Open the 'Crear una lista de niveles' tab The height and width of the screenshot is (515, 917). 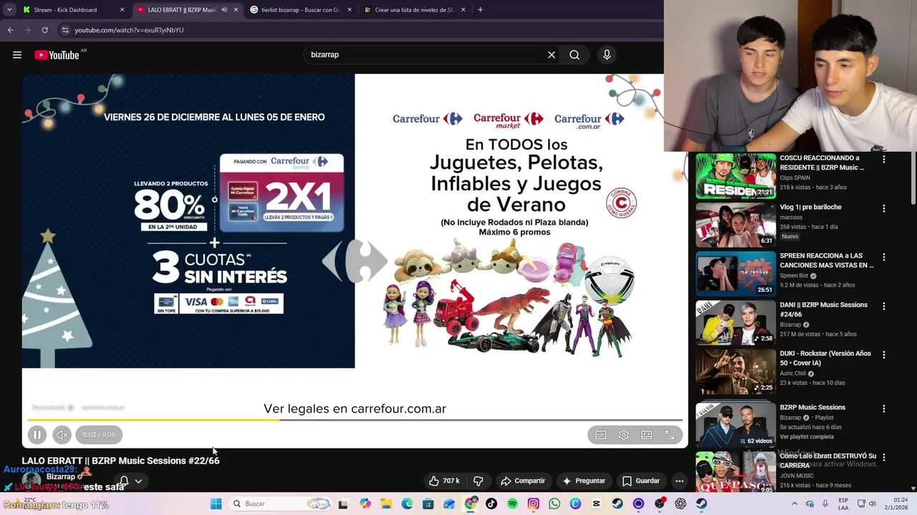tap(414, 10)
